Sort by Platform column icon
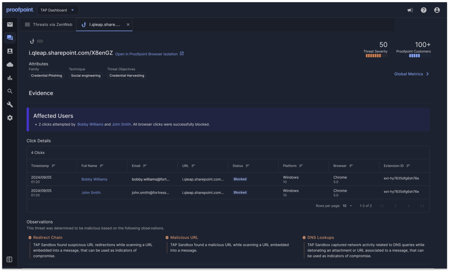 tap(301, 166)
